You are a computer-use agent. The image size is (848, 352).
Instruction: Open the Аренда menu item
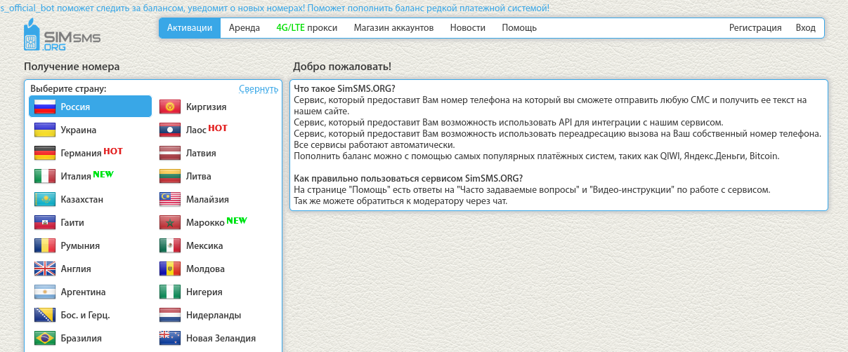click(244, 28)
